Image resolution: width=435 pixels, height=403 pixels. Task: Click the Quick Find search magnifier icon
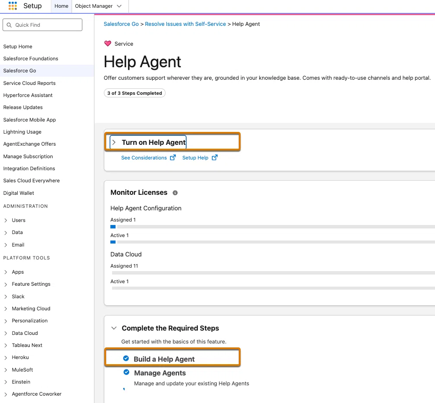(9, 25)
